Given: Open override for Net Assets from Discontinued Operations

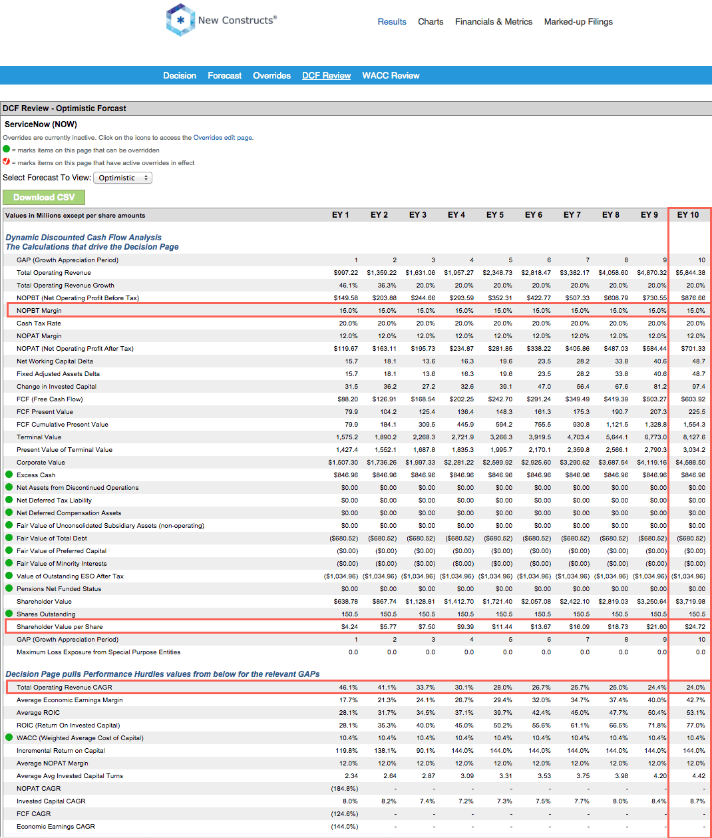Looking at the screenshot, I should point(9,487).
